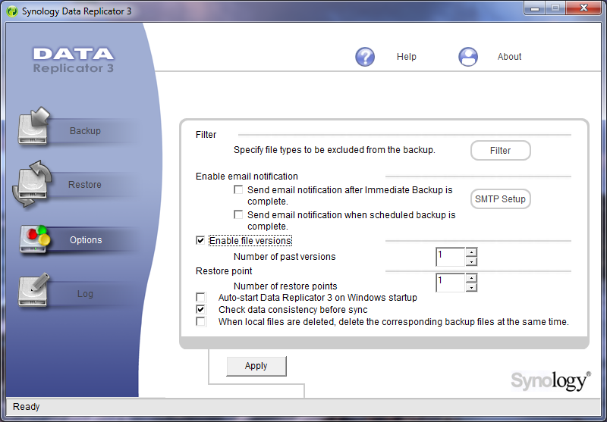This screenshot has height=422, width=607.
Task: Select the Options traffic-light drive icon
Action: click(35, 239)
